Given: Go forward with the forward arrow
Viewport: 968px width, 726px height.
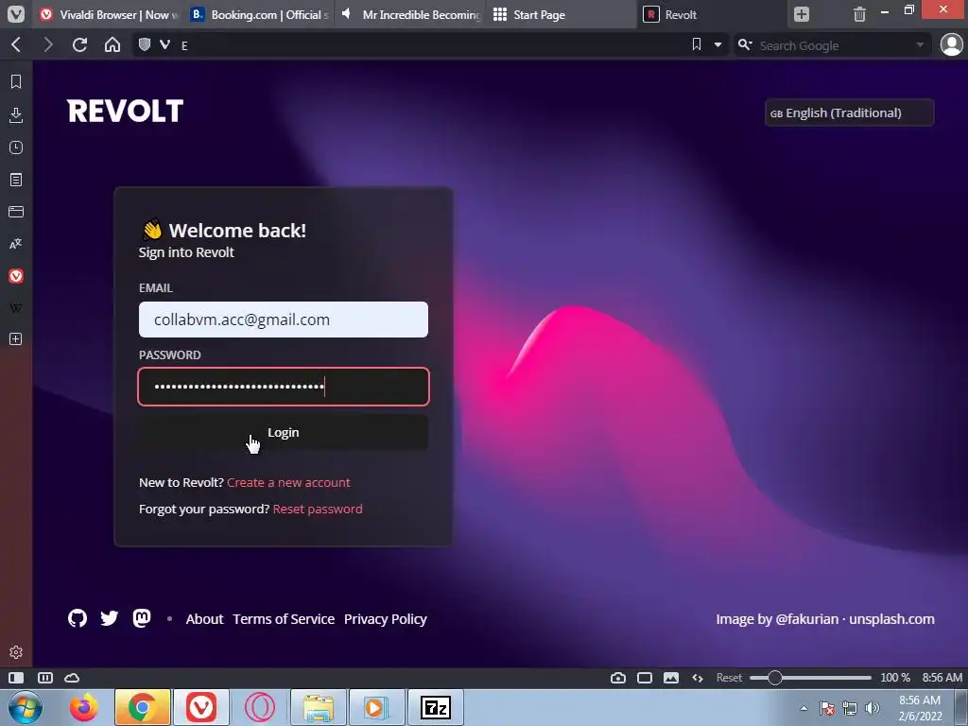Looking at the screenshot, I should point(47,44).
